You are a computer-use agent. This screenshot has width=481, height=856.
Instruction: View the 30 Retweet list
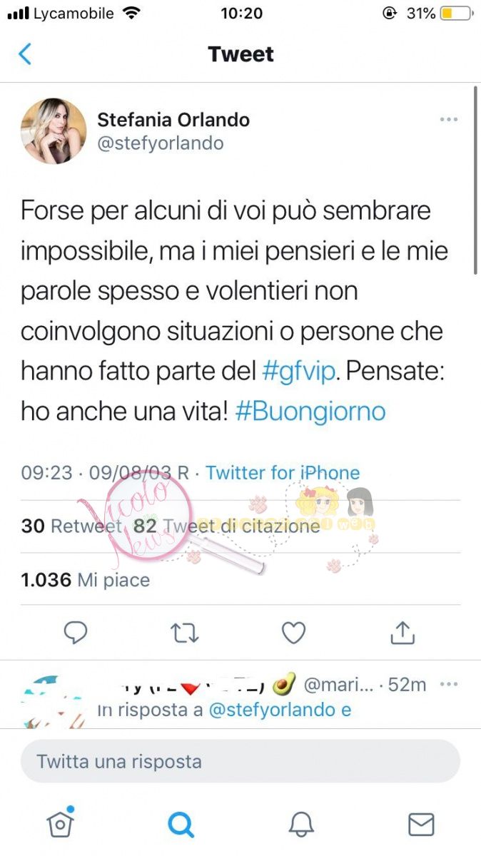click(71, 526)
